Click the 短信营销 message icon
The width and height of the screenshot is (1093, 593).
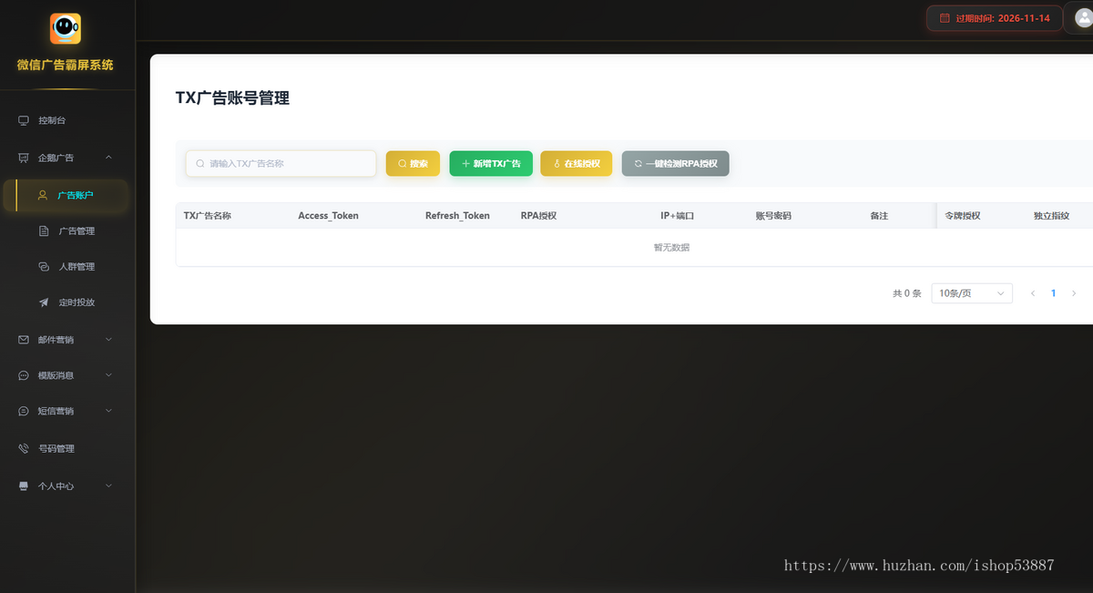24,411
